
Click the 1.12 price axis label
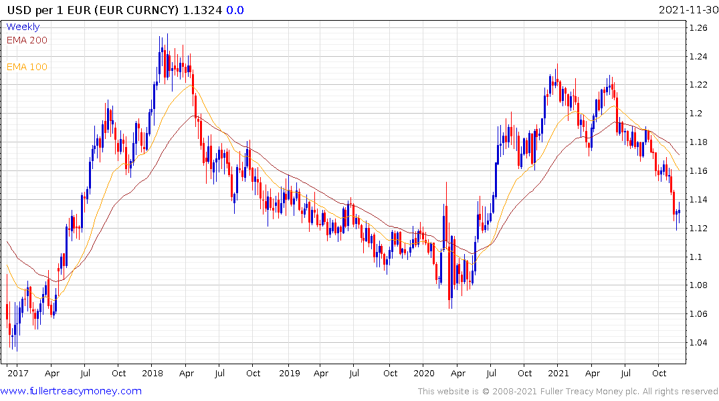pyautogui.click(x=698, y=228)
